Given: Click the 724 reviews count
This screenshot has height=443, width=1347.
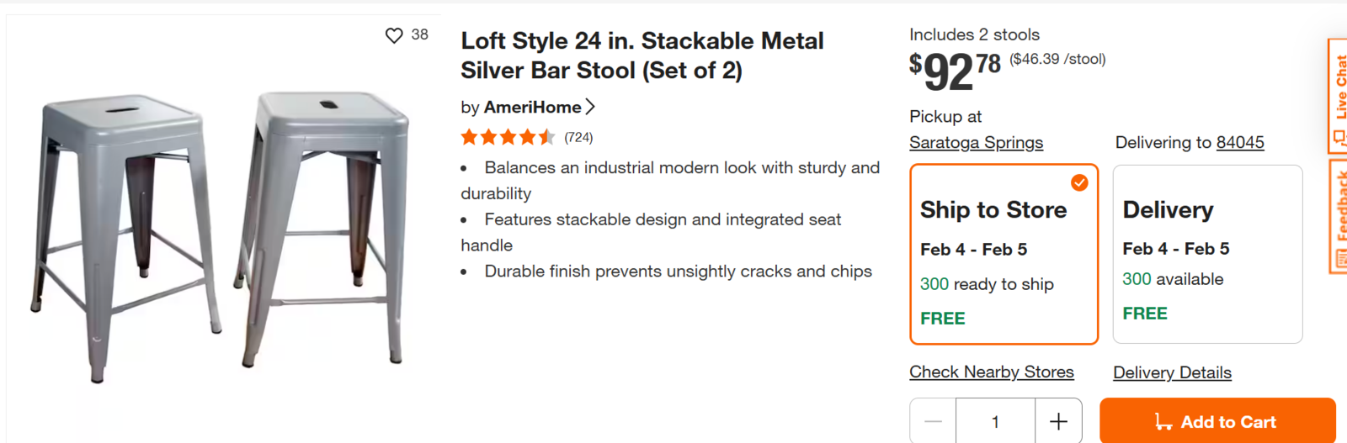Looking at the screenshot, I should click(578, 138).
